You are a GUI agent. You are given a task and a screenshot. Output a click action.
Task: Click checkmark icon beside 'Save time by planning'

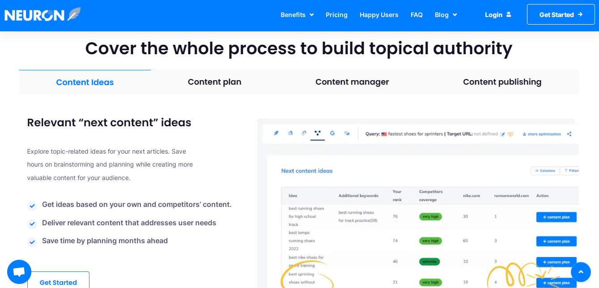click(32, 242)
